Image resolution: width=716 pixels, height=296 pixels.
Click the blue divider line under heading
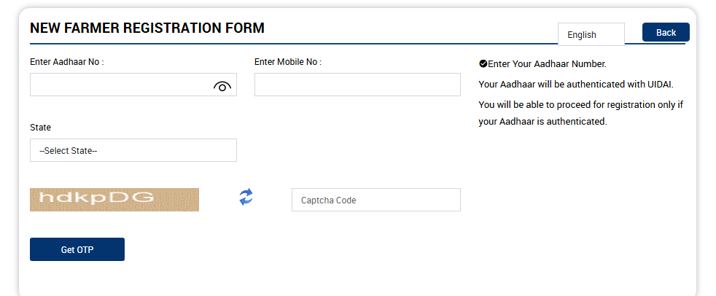click(x=292, y=44)
